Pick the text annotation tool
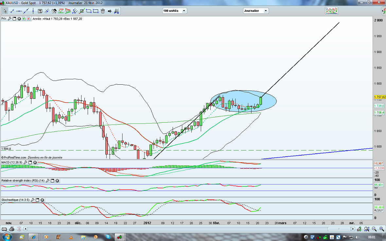Screen dimensions: 386x241 tap(40, 11)
